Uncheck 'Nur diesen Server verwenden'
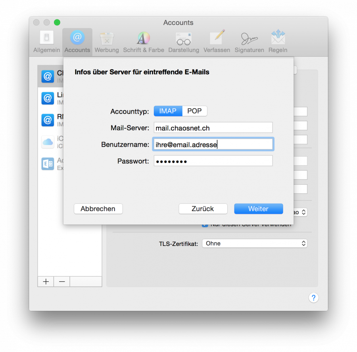Image resolution: width=357 pixels, height=352 pixels. (205, 224)
